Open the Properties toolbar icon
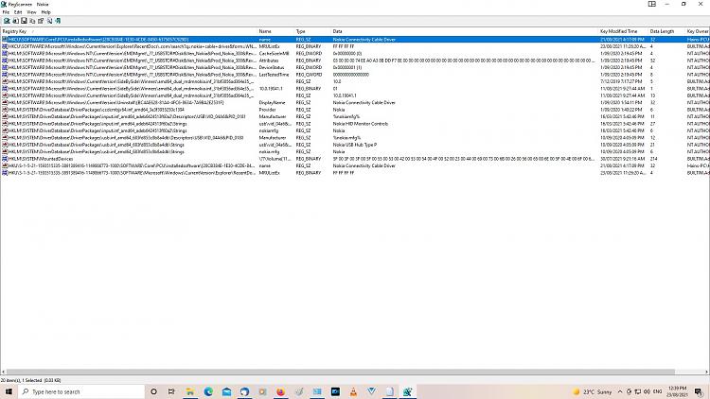Viewport: 710px width, 399px height. (x=41, y=21)
